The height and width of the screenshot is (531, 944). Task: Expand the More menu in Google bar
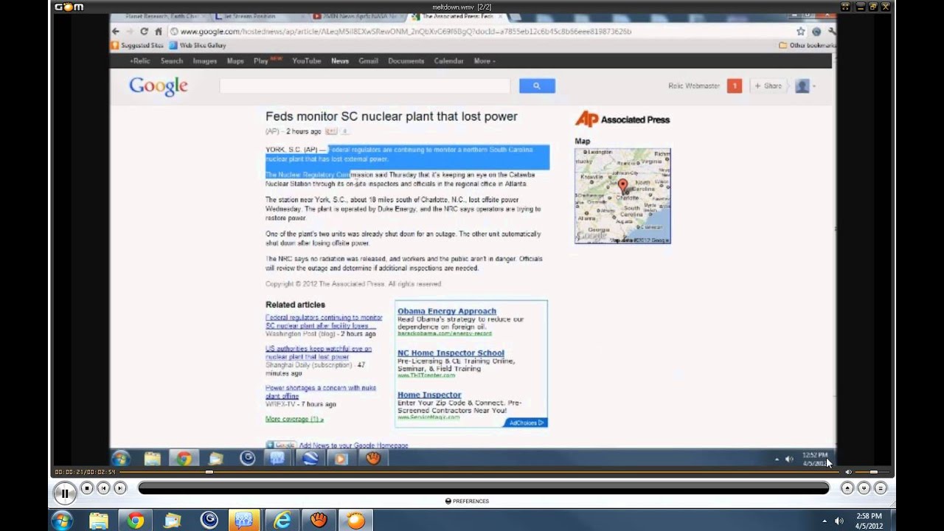pyautogui.click(x=484, y=61)
